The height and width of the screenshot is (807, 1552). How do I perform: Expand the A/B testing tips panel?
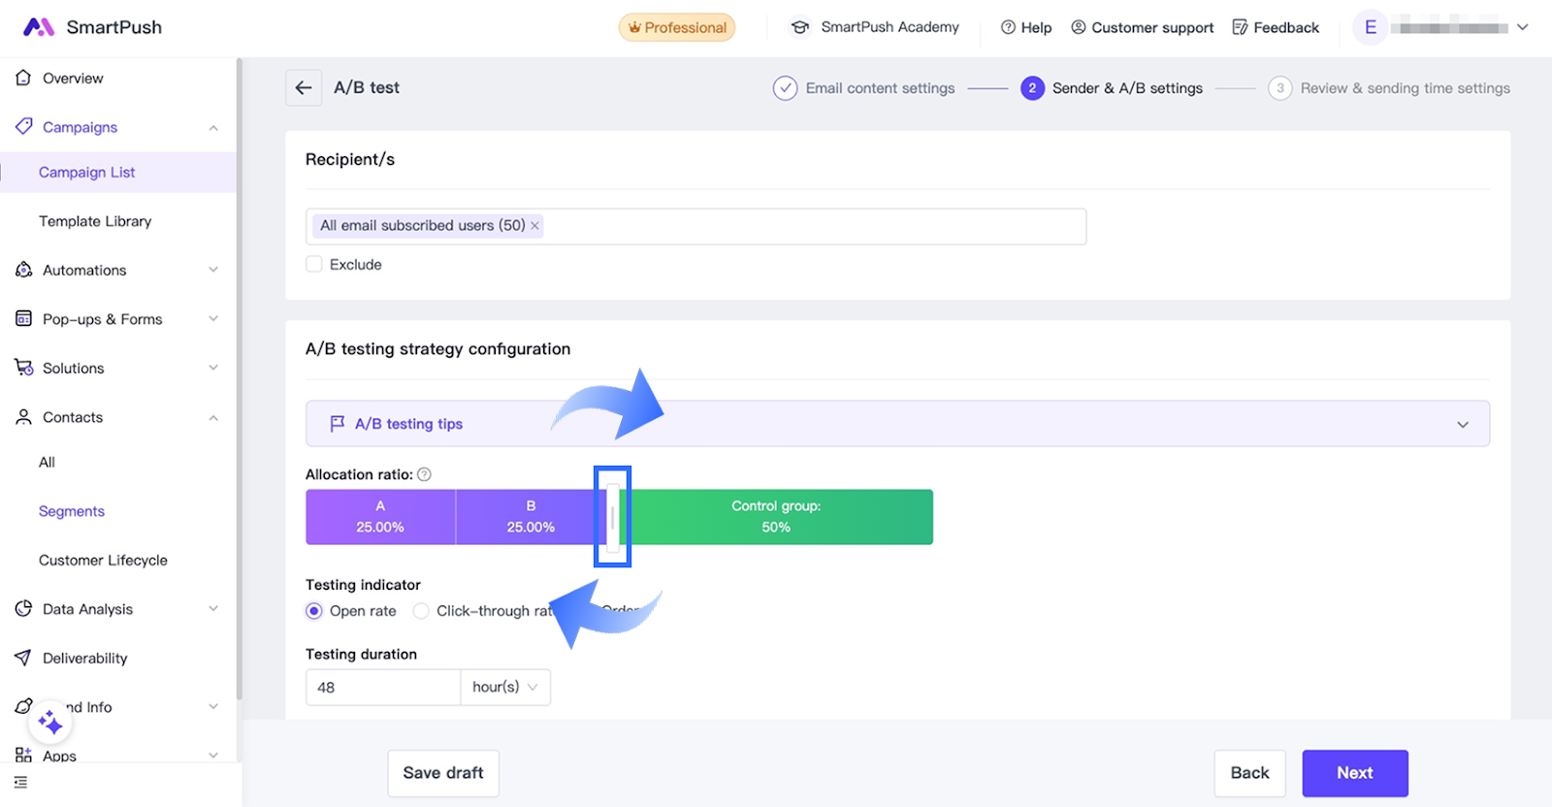pyautogui.click(x=1462, y=425)
